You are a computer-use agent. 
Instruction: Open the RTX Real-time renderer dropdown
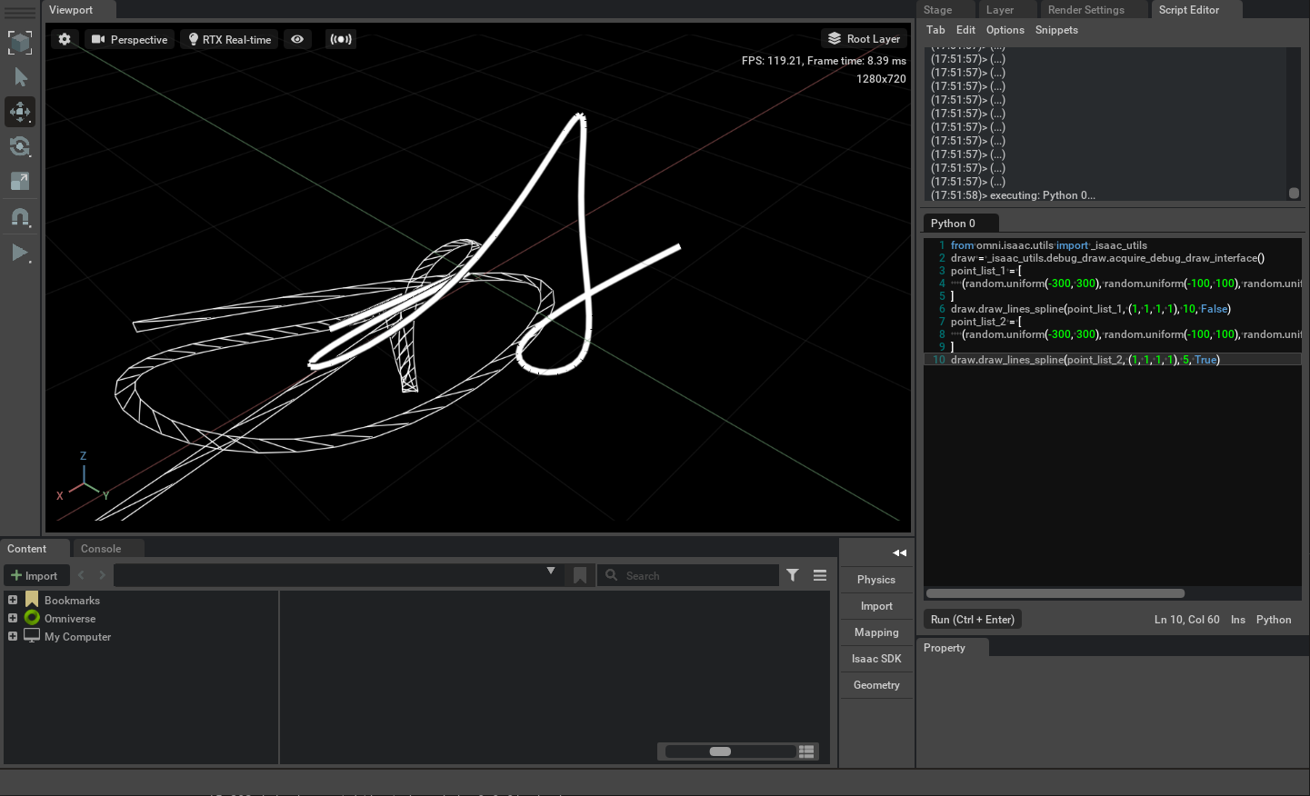point(231,39)
